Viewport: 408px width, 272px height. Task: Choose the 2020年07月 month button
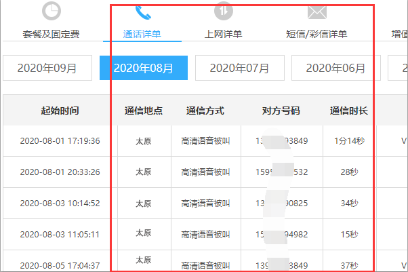(x=239, y=68)
